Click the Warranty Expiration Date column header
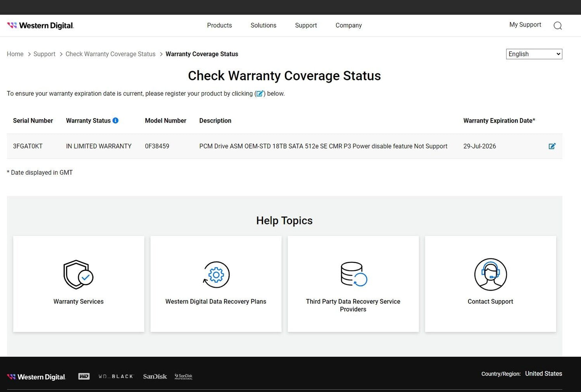 pos(499,120)
